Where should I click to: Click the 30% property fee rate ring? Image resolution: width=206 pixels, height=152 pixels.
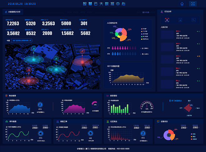[95, 105]
